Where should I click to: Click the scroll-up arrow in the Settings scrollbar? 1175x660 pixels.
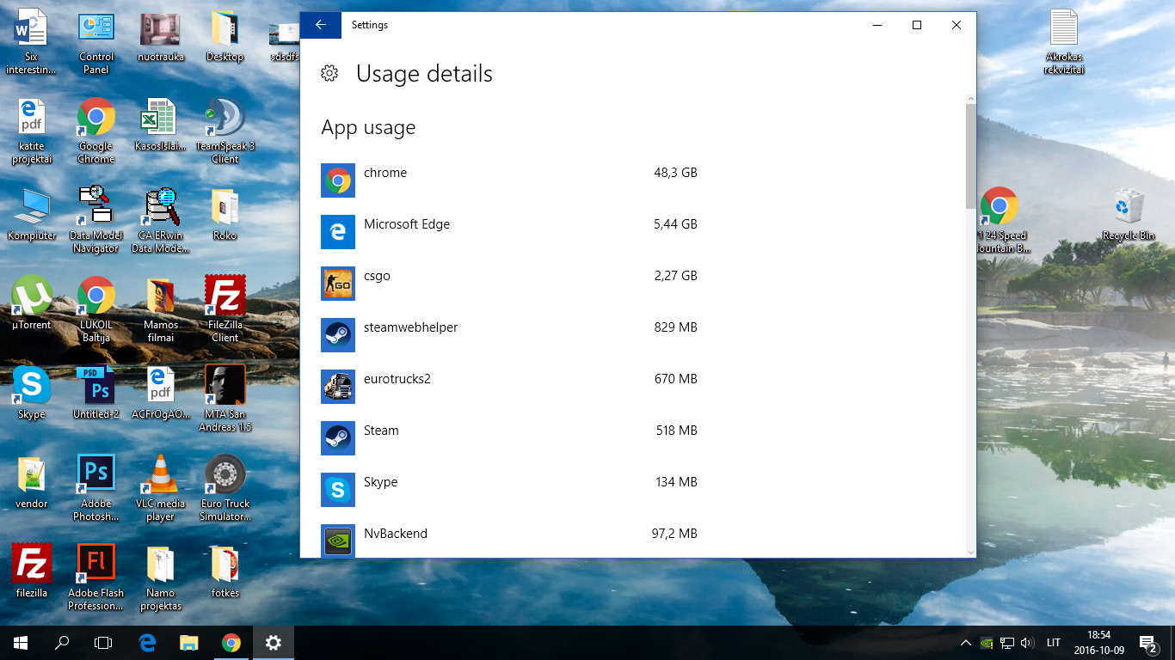(971, 99)
